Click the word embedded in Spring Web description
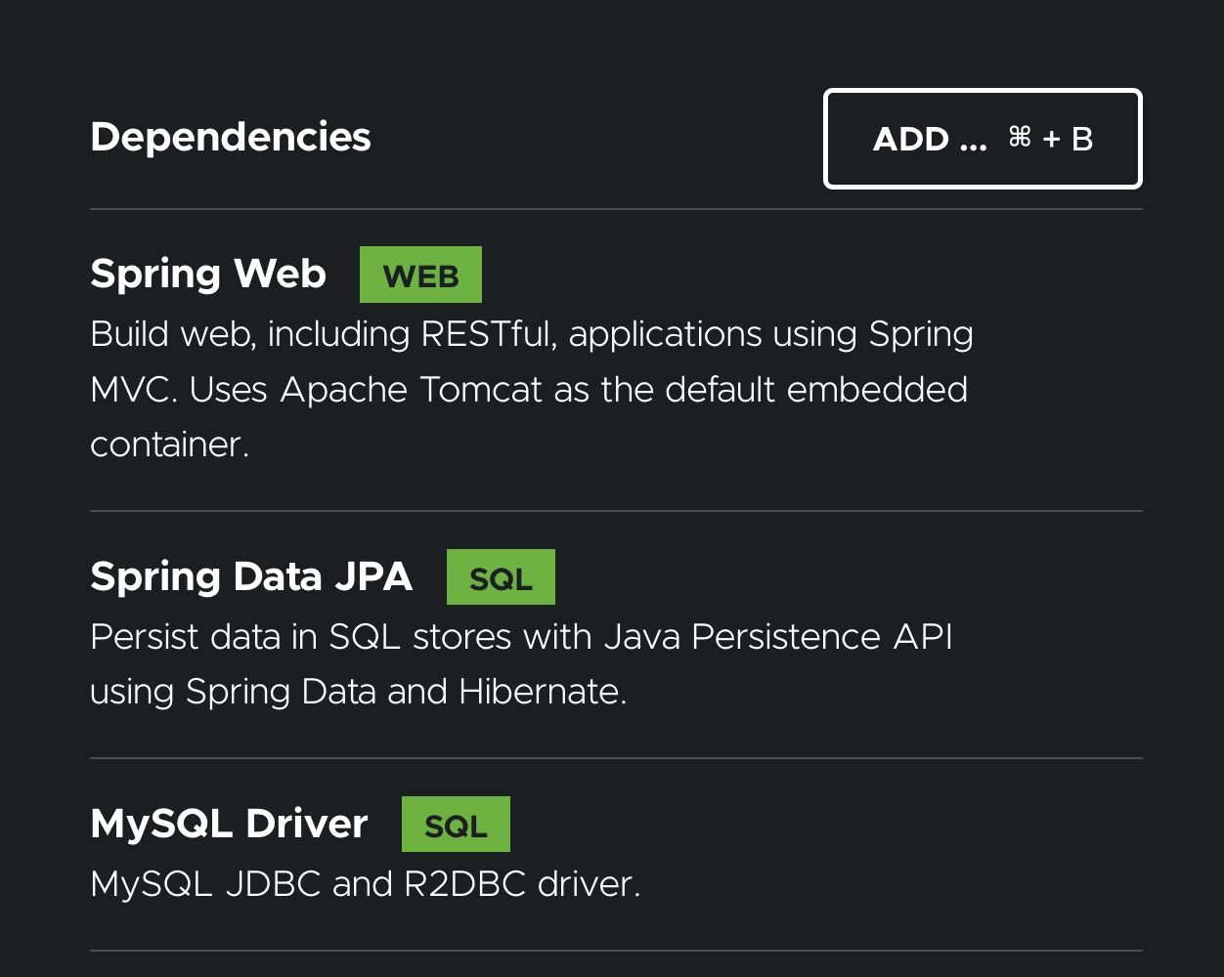The height and width of the screenshot is (977, 1224). (x=877, y=390)
